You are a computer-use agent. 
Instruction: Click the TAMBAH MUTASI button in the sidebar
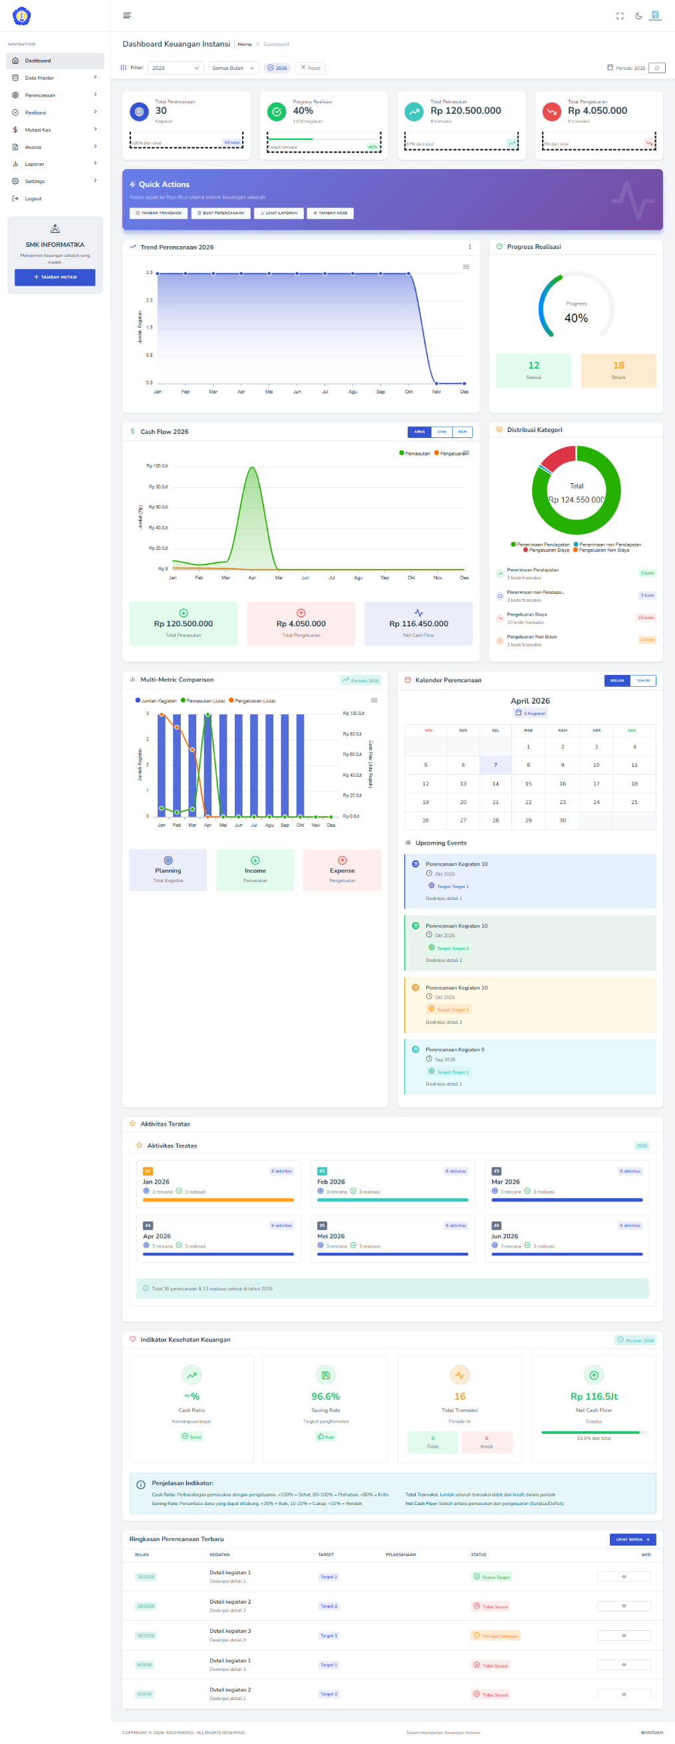(x=55, y=277)
